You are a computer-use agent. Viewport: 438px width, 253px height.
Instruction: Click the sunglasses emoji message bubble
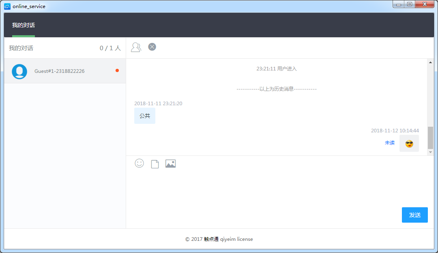point(409,143)
